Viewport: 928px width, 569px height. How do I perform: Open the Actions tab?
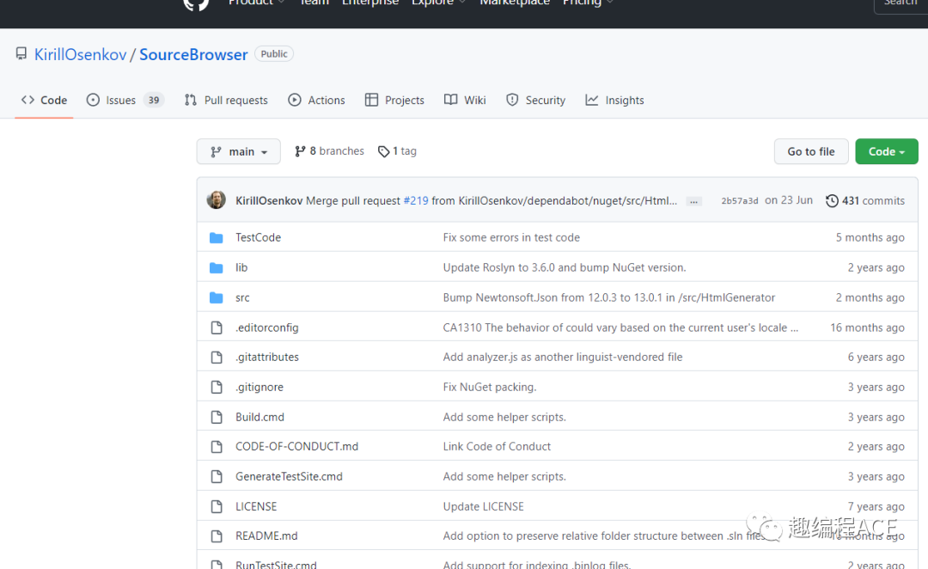[316, 100]
